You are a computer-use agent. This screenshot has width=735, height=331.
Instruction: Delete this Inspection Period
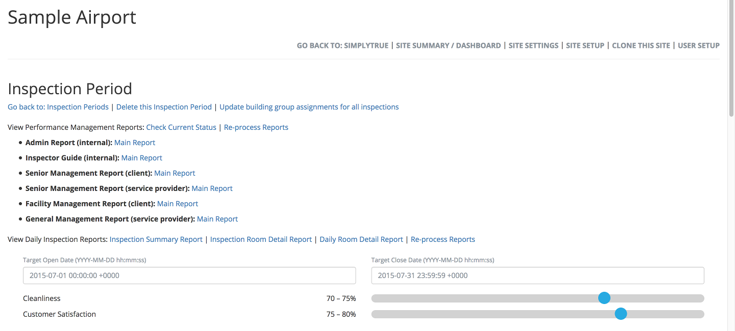[x=164, y=107]
